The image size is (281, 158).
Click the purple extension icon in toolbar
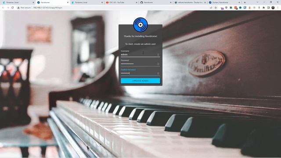222,8
